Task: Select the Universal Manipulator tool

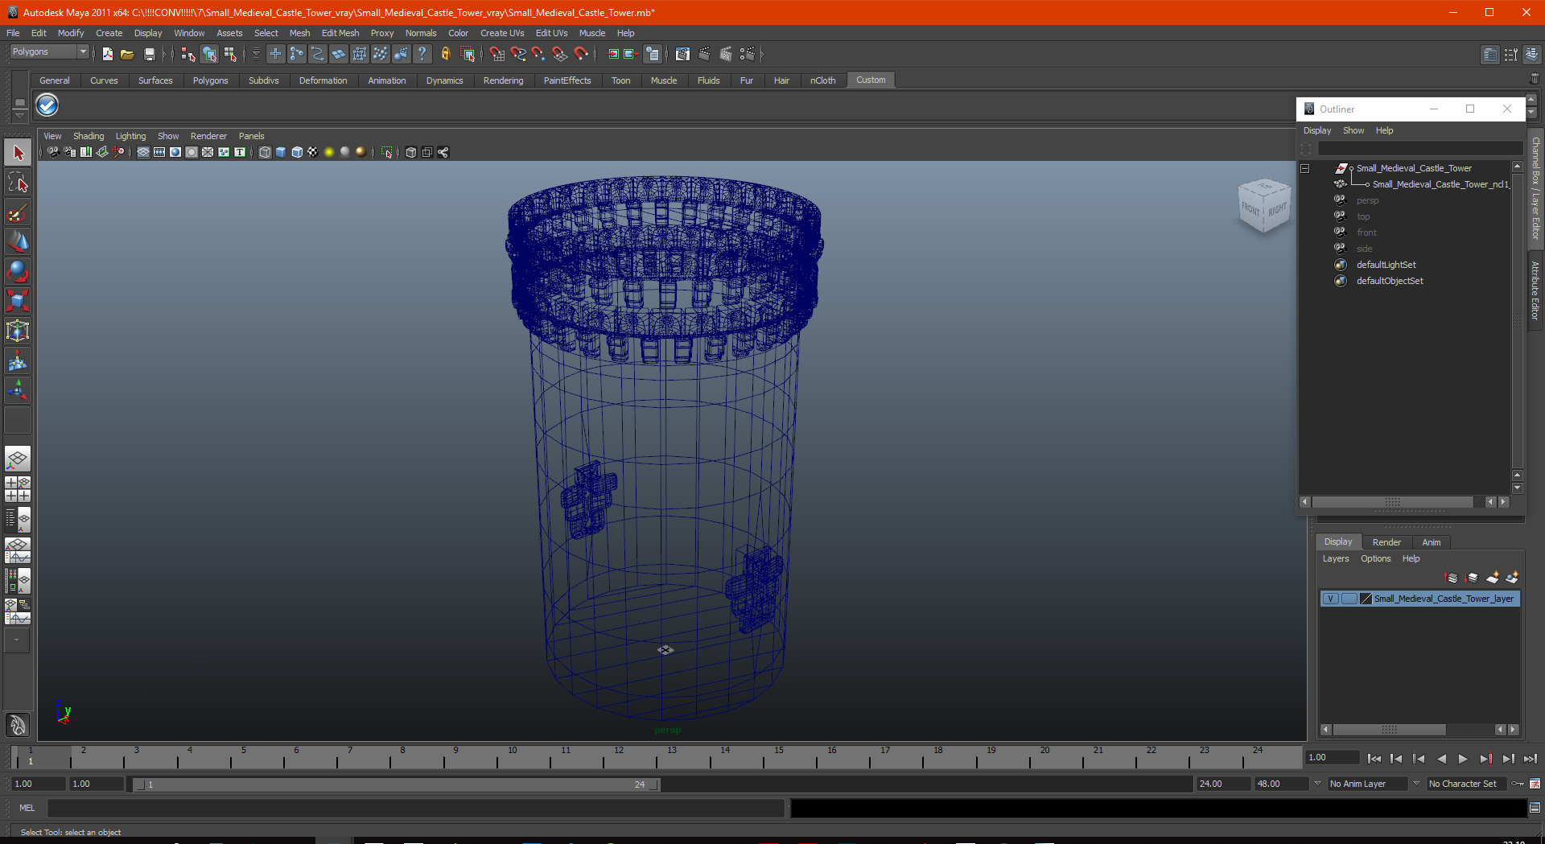Action: (x=18, y=331)
